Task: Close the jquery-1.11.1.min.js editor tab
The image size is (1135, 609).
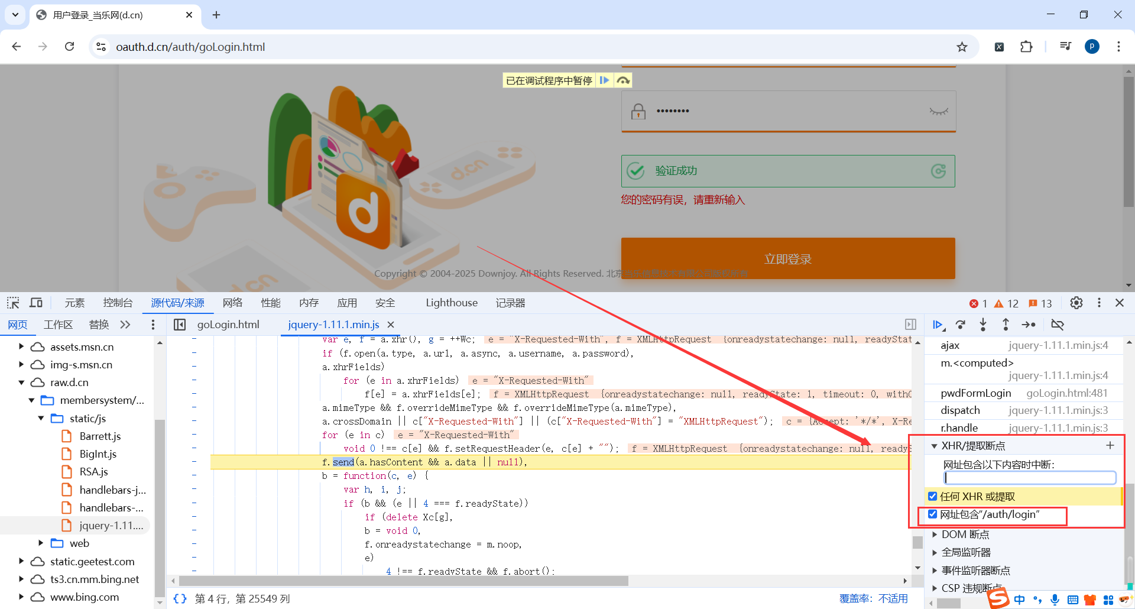Action: coord(391,325)
